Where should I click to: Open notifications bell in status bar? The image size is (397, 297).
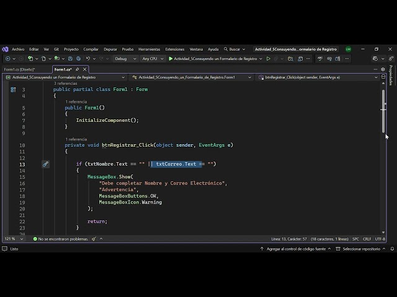coord(392,249)
